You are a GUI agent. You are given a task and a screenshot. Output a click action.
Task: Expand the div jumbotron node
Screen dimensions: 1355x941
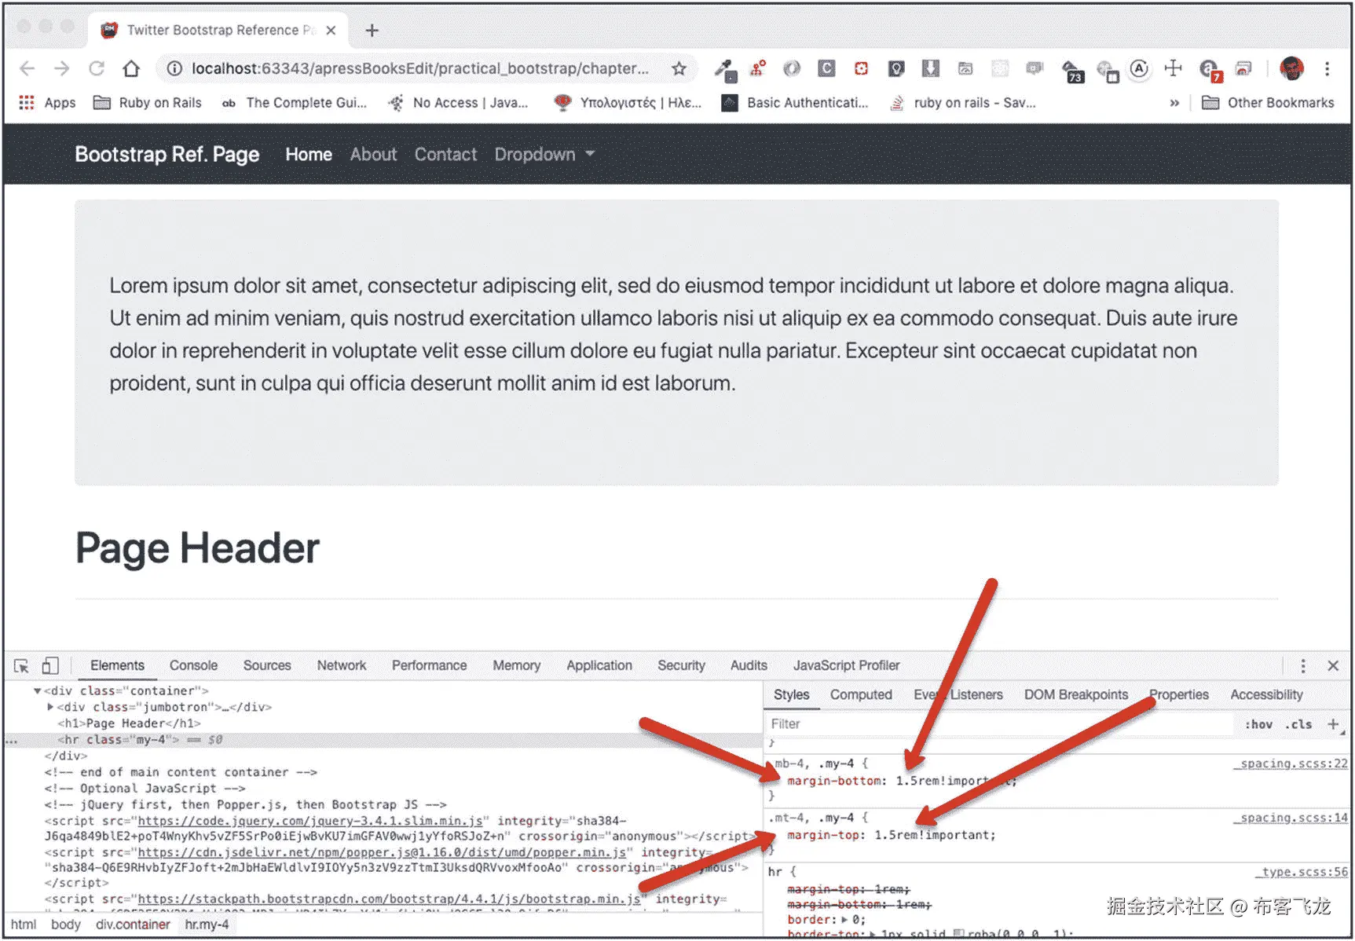tap(50, 707)
